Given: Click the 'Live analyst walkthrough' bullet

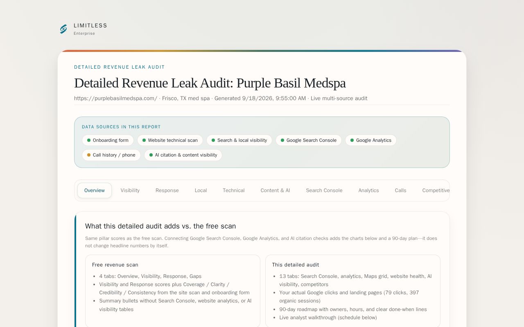Looking at the screenshot, I should click(328, 317).
